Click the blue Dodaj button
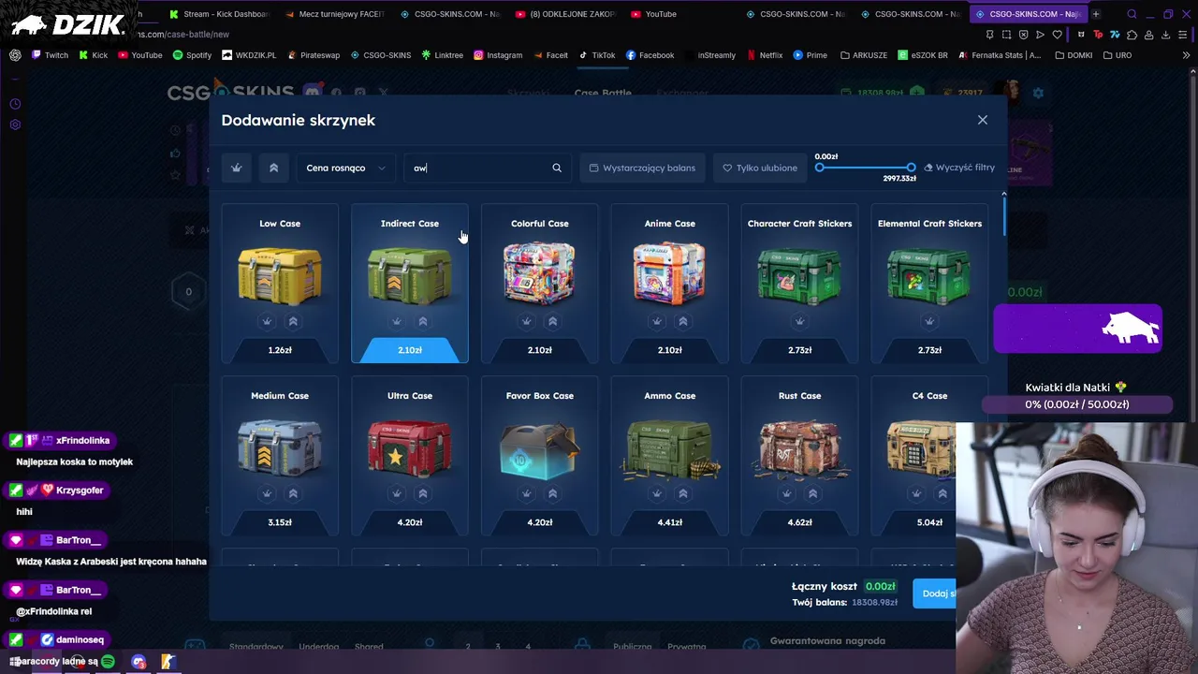 coord(935,593)
